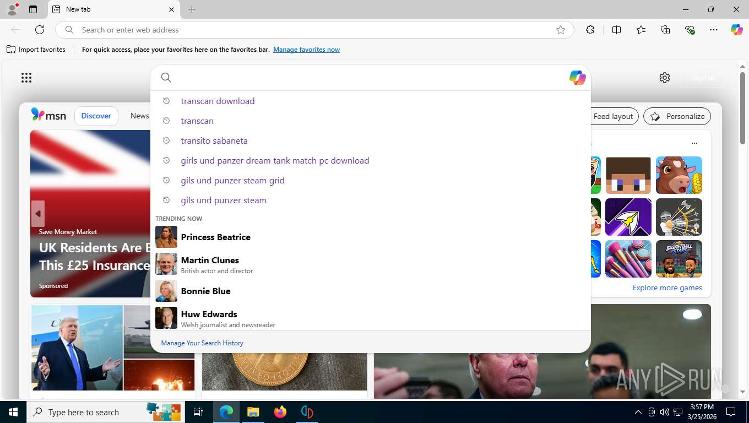
Task: Open the Extensions puzzle icon
Action: point(590,30)
